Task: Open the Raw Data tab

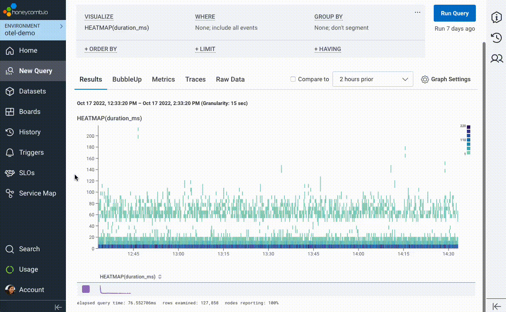Action: click(x=230, y=79)
